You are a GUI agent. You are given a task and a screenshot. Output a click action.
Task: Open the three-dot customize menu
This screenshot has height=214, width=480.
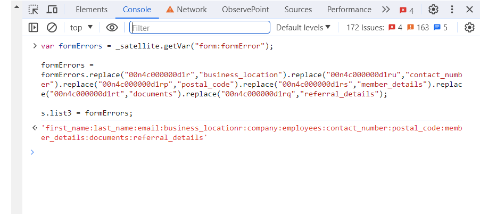pyautogui.click(x=452, y=10)
